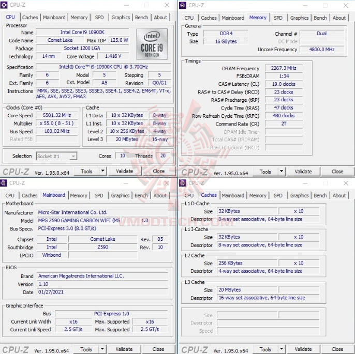Click Threads count value 20
Image resolution: width=355 pixels, height=354 pixels.
pos(163,156)
